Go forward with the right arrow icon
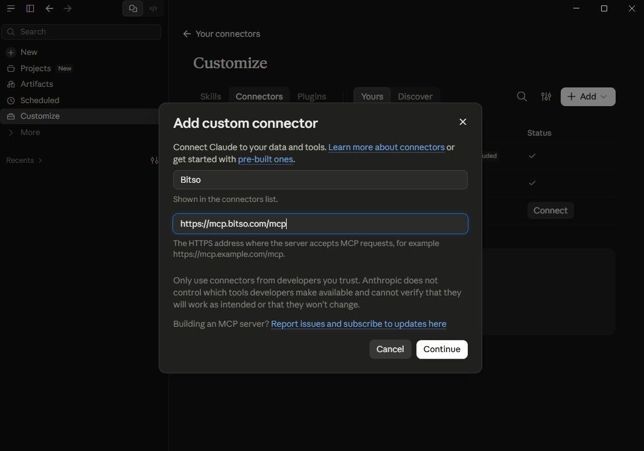The height and width of the screenshot is (451, 644). pyautogui.click(x=68, y=8)
